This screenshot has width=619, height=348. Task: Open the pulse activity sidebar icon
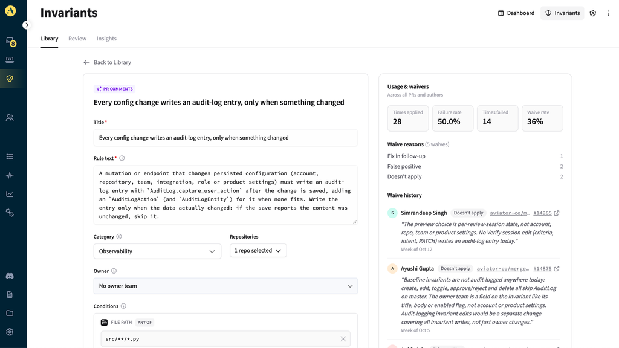coord(10,175)
